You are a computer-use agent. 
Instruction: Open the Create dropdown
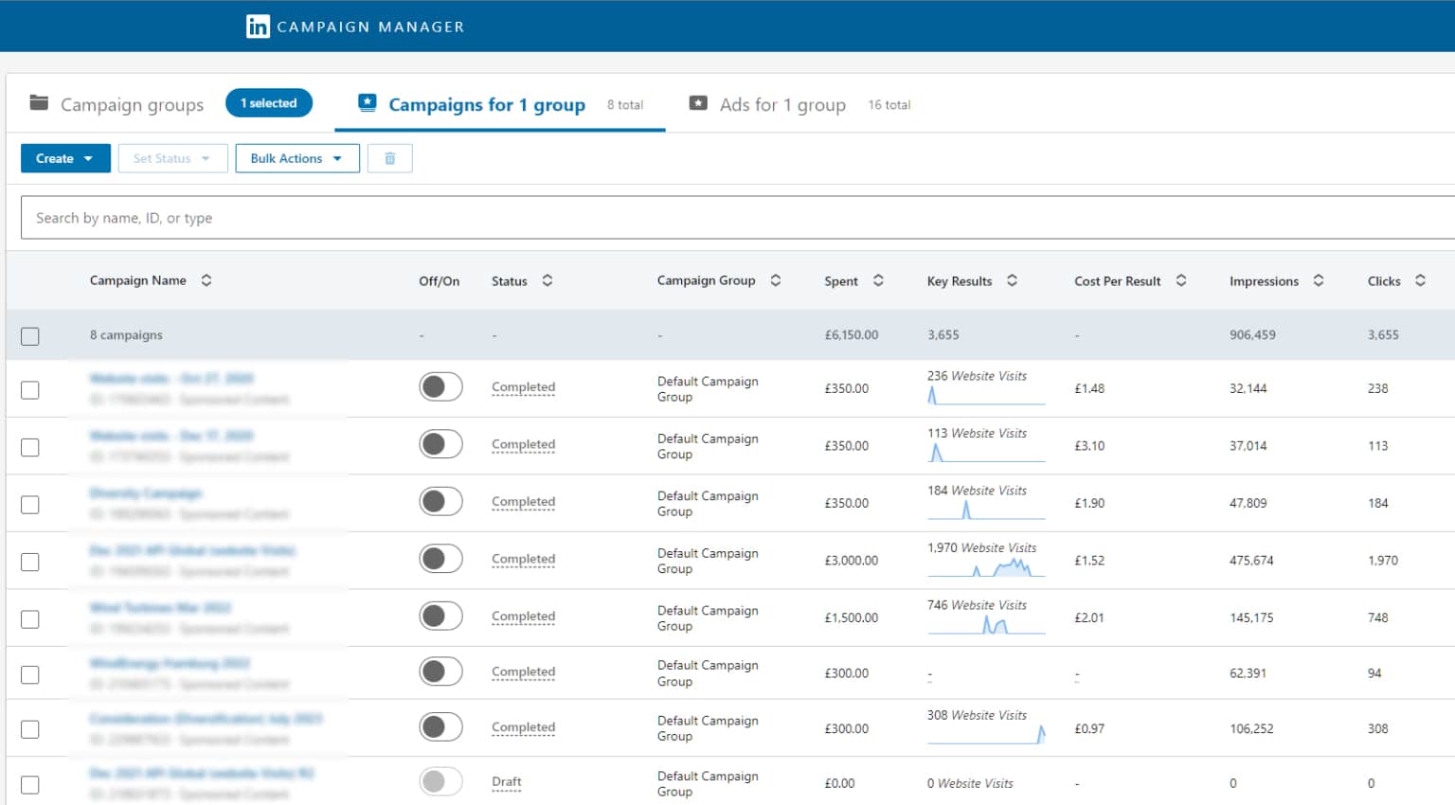(65, 158)
